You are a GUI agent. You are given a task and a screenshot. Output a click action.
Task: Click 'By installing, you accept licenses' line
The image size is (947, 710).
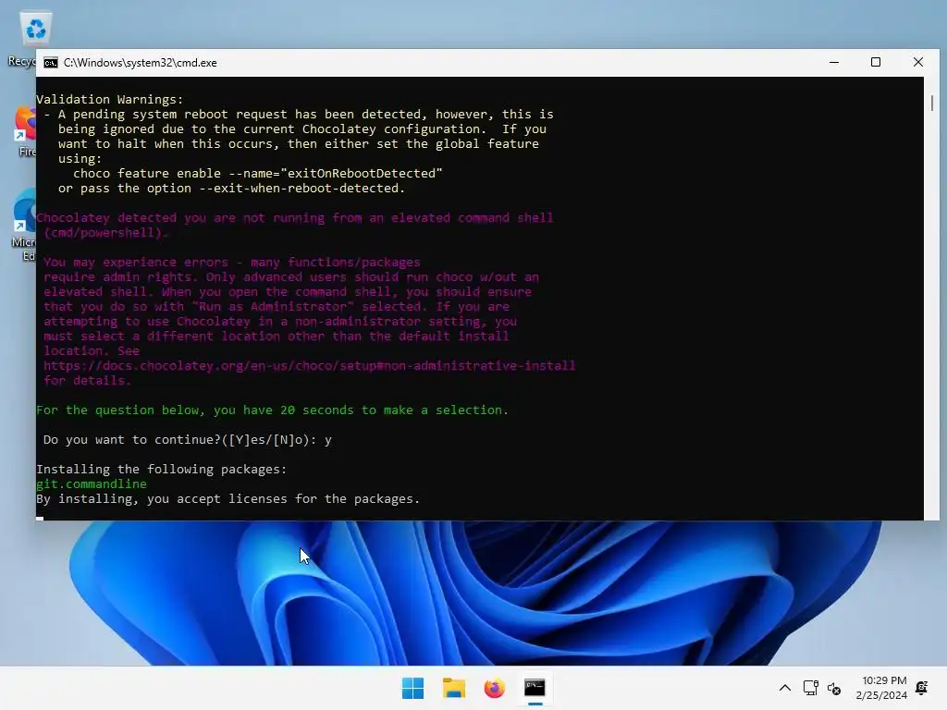coord(228,498)
